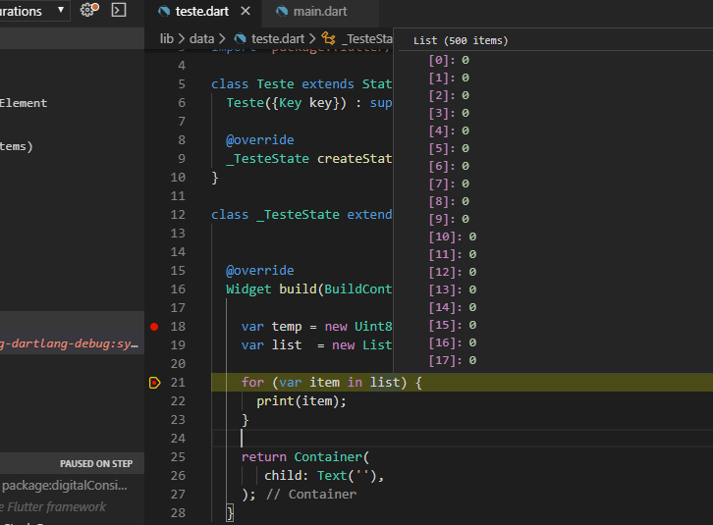Image resolution: width=713 pixels, height=525 pixels.
Task: Select the data folder breadcrumb
Action: pyautogui.click(x=201, y=38)
